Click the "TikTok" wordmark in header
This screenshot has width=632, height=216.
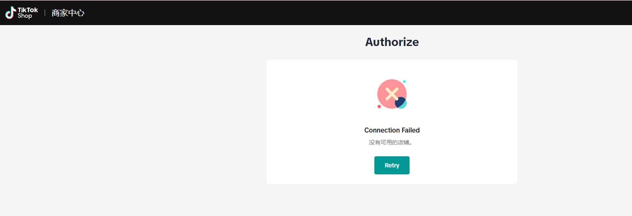tap(28, 10)
